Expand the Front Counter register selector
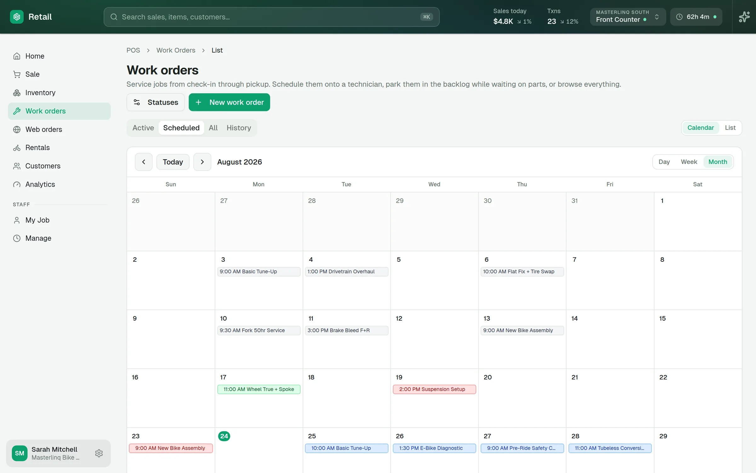Screen dimensions: 756x473 (628, 17)
